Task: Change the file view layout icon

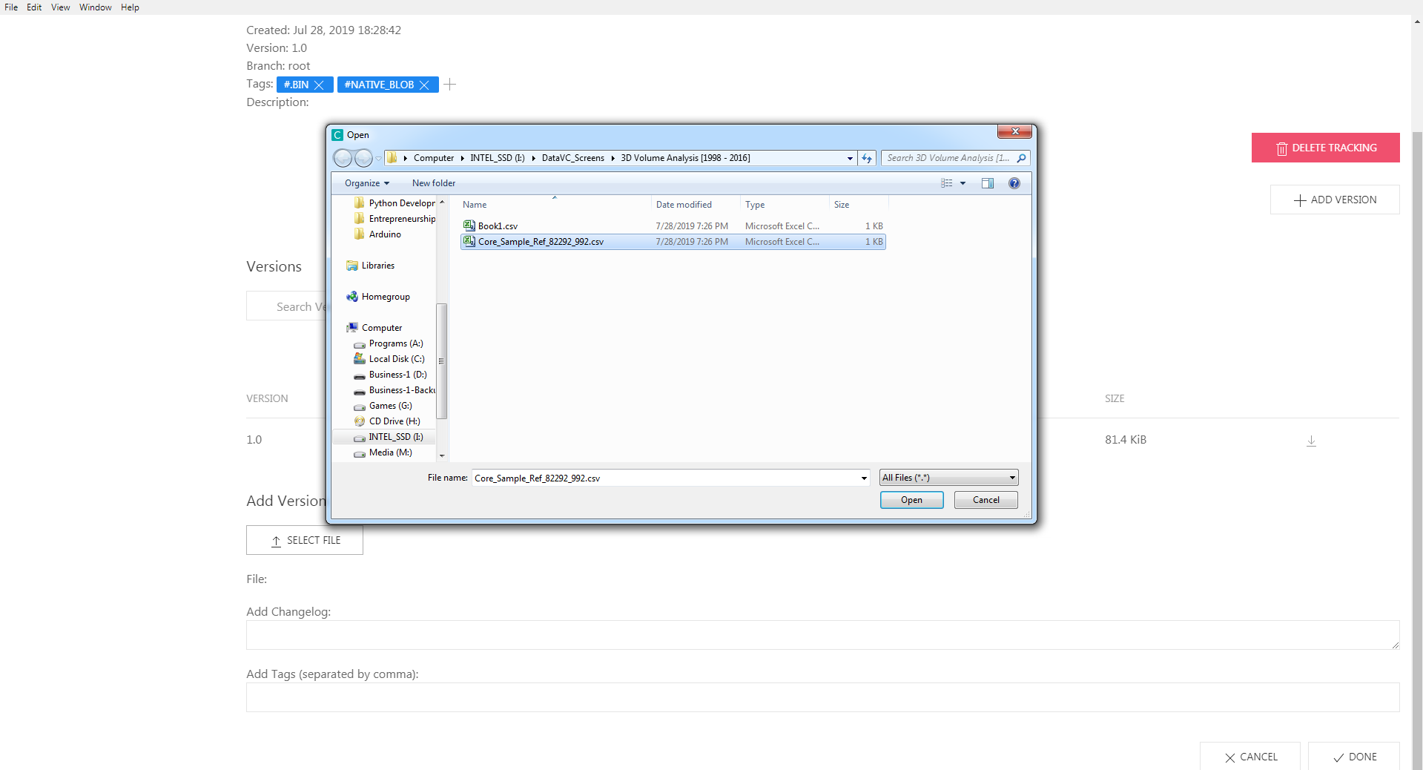Action: tap(947, 183)
